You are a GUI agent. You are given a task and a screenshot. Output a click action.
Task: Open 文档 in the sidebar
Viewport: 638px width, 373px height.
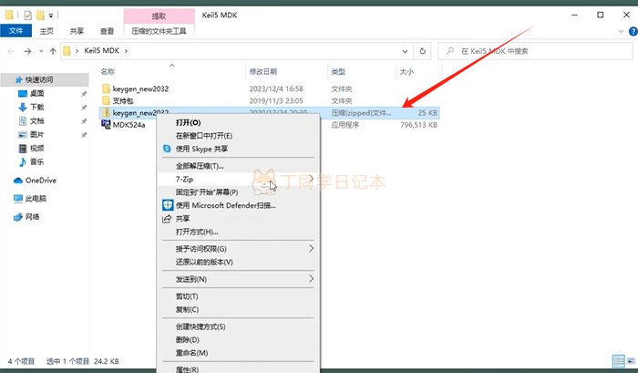point(36,121)
